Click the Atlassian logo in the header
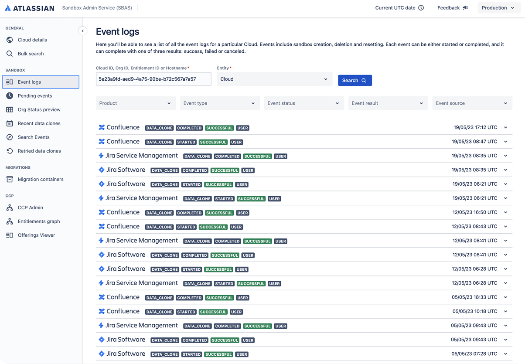The height and width of the screenshot is (364, 525). tap(30, 8)
